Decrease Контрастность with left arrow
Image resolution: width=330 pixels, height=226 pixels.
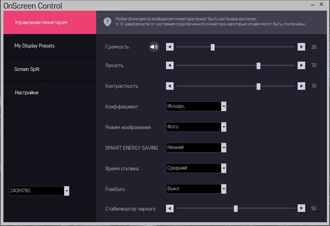tap(170, 86)
